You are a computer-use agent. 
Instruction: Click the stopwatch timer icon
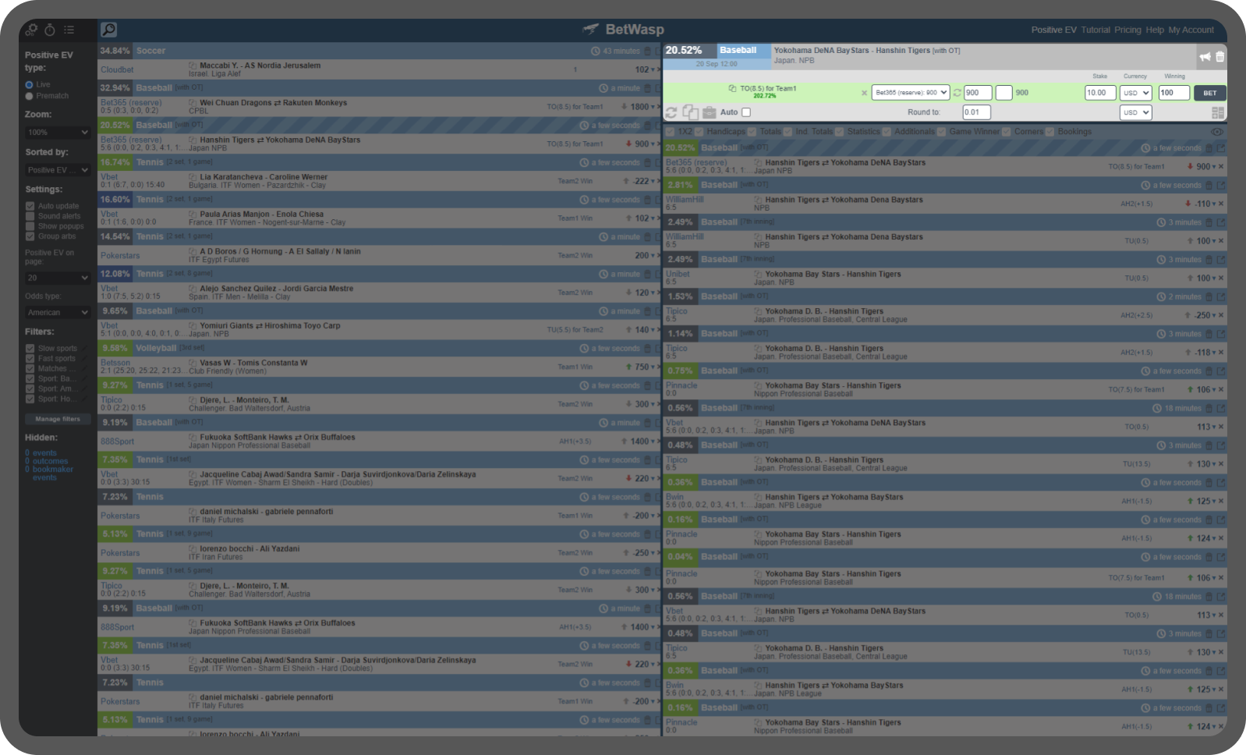tap(50, 30)
